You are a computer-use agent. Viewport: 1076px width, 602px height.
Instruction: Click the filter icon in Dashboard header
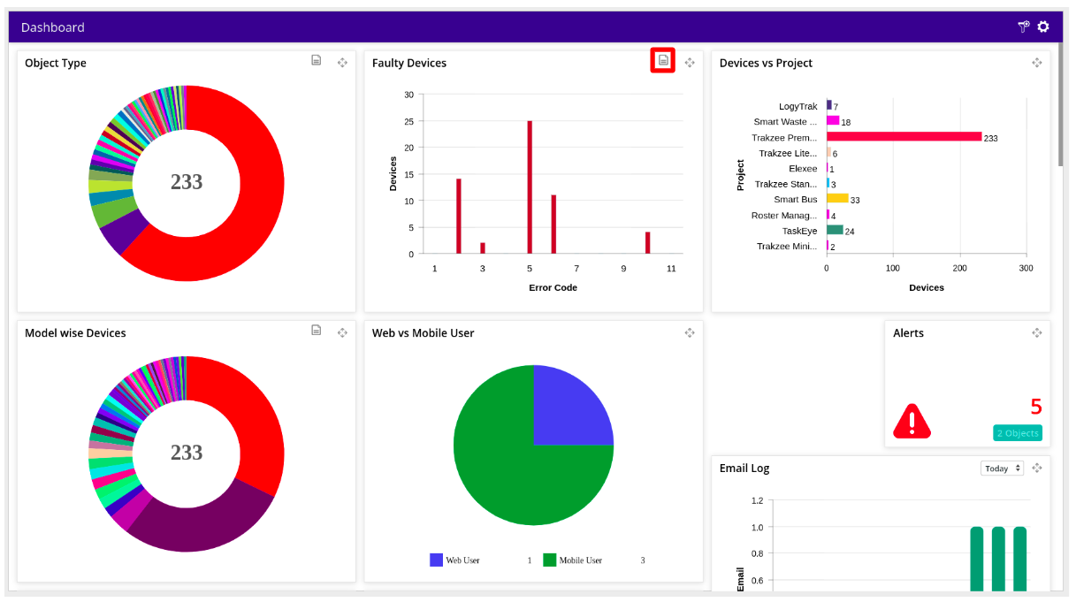point(1024,27)
